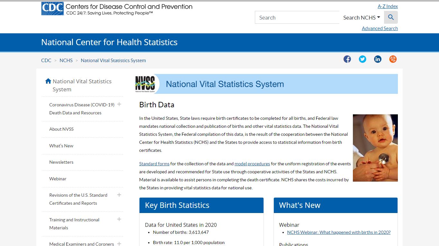
Task: Click the Publications subheading
Action: click(294, 244)
